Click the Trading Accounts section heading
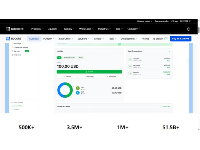The height and width of the screenshot is (150, 200). point(63,106)
